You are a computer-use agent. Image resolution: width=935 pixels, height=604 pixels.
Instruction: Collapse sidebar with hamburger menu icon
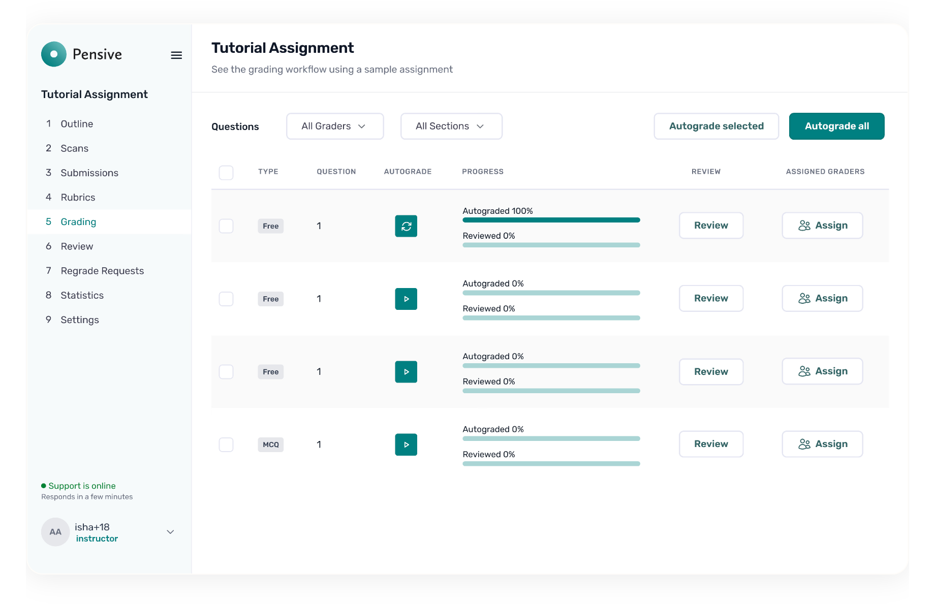[176, 55]
